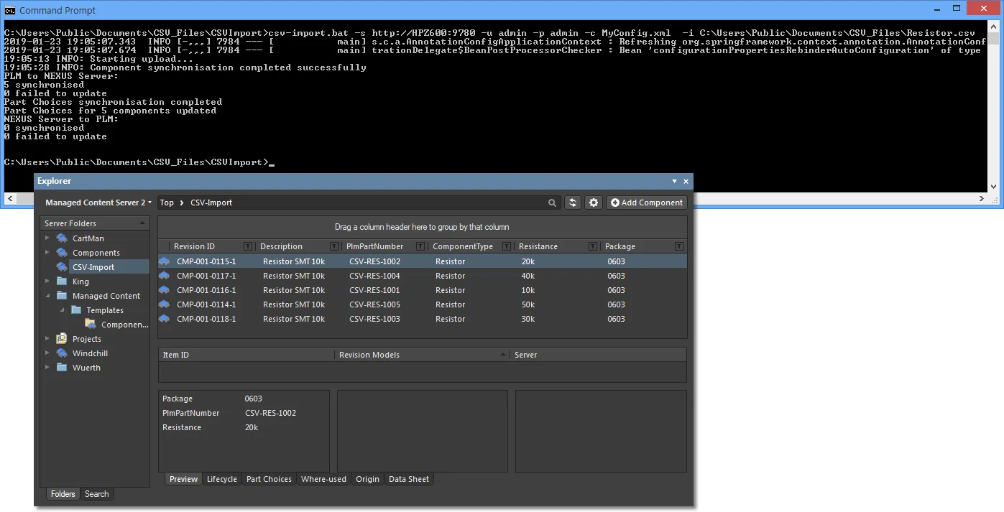Switch to the Where-used tab
Viewport: 1004px width, 512px height.
[x=323, y=479]
